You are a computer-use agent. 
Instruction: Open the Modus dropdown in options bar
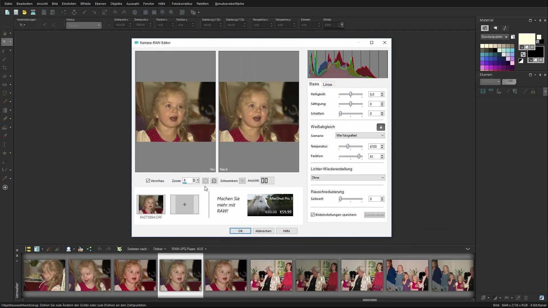84,25
